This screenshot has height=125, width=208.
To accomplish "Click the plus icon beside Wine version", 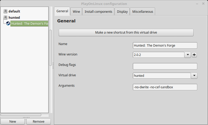I will click(194, 55).
